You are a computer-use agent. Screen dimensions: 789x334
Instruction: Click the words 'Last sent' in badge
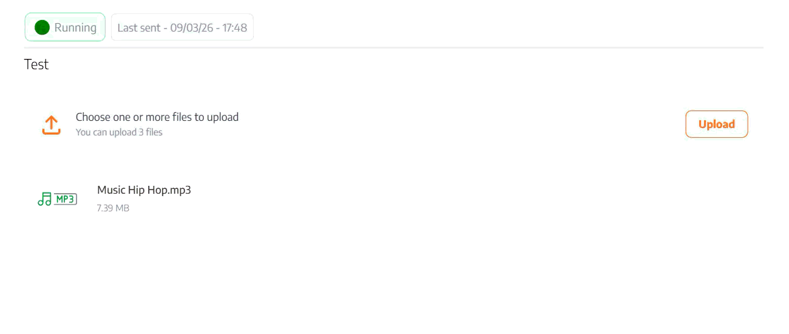[138, 28]
